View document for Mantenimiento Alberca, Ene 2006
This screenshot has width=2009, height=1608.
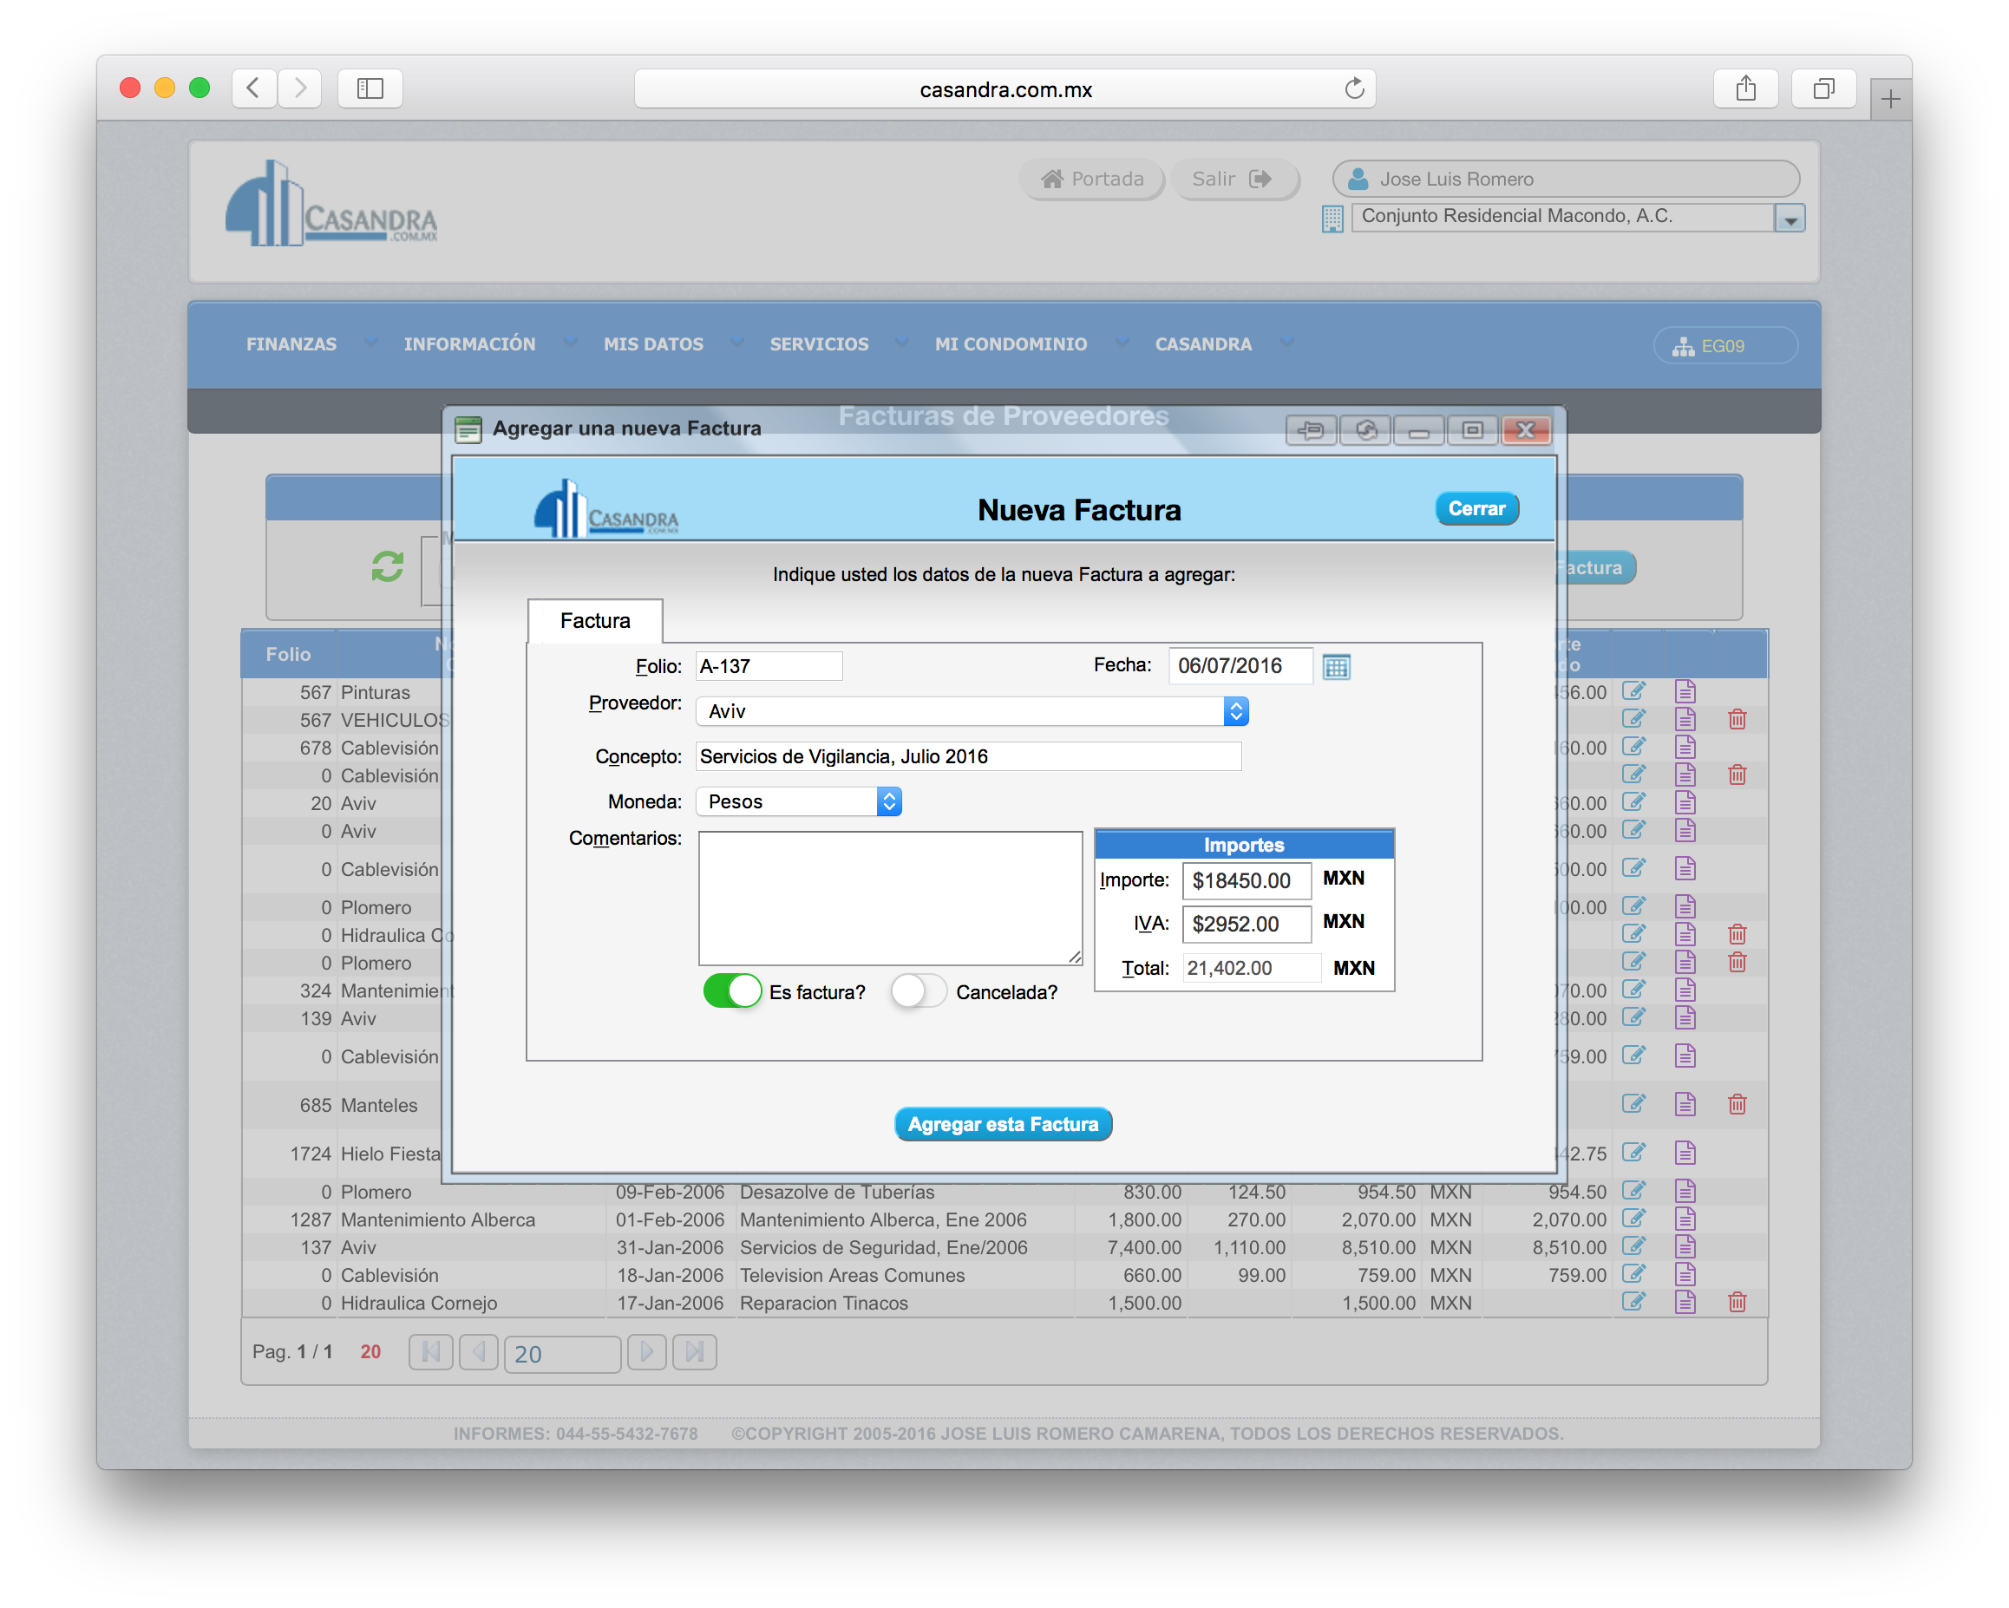click(x=1685, y=1219)
